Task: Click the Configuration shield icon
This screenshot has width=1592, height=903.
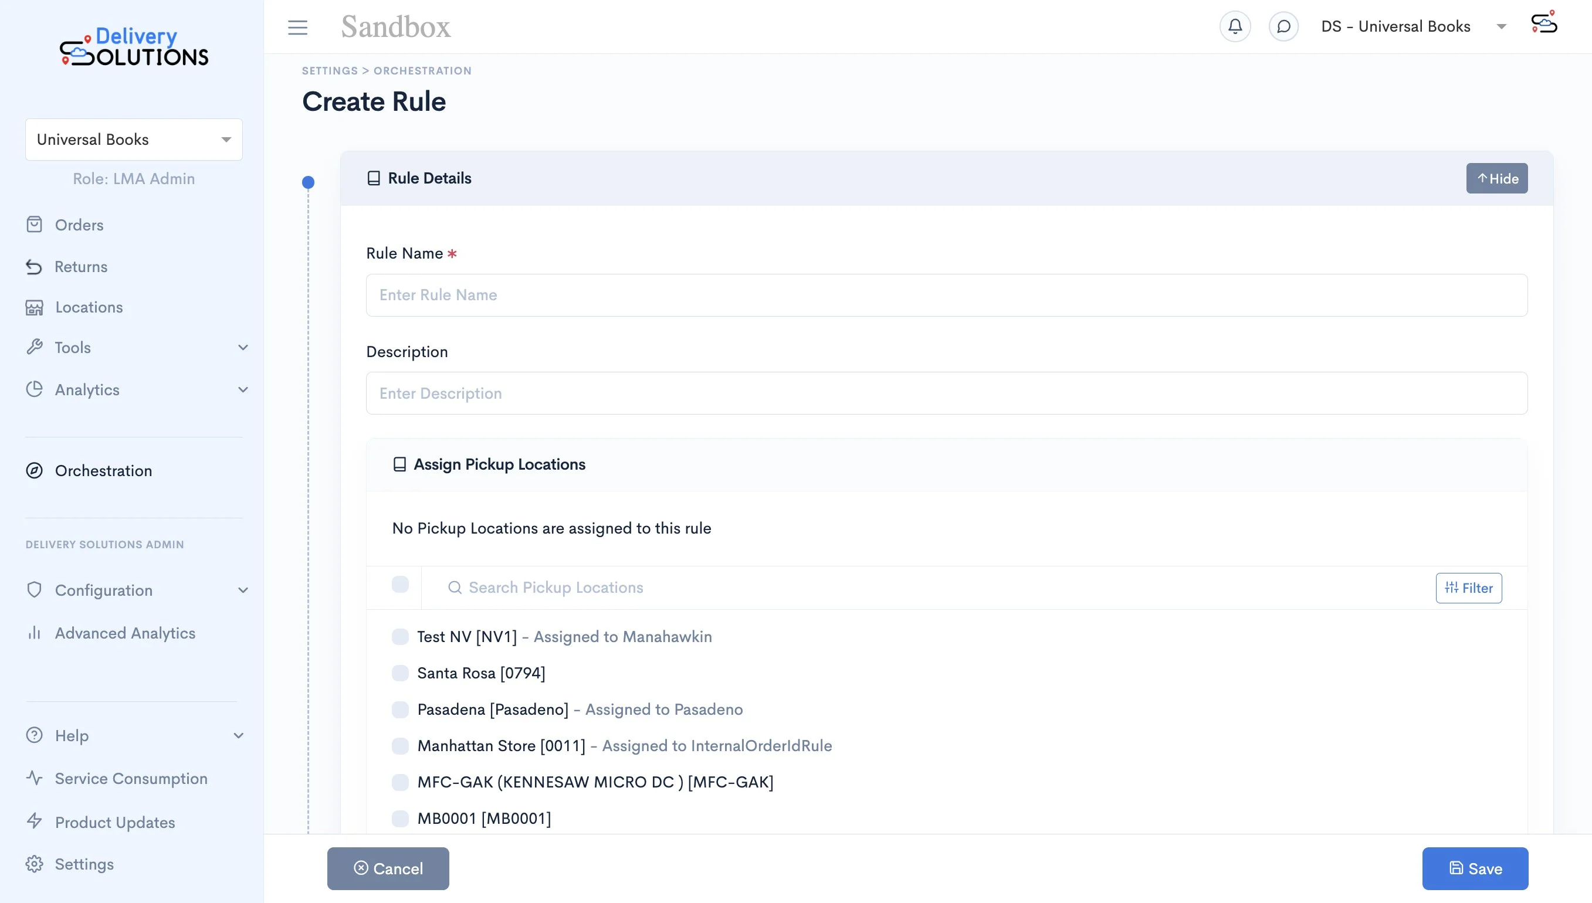Action: (x=34, y=590)
